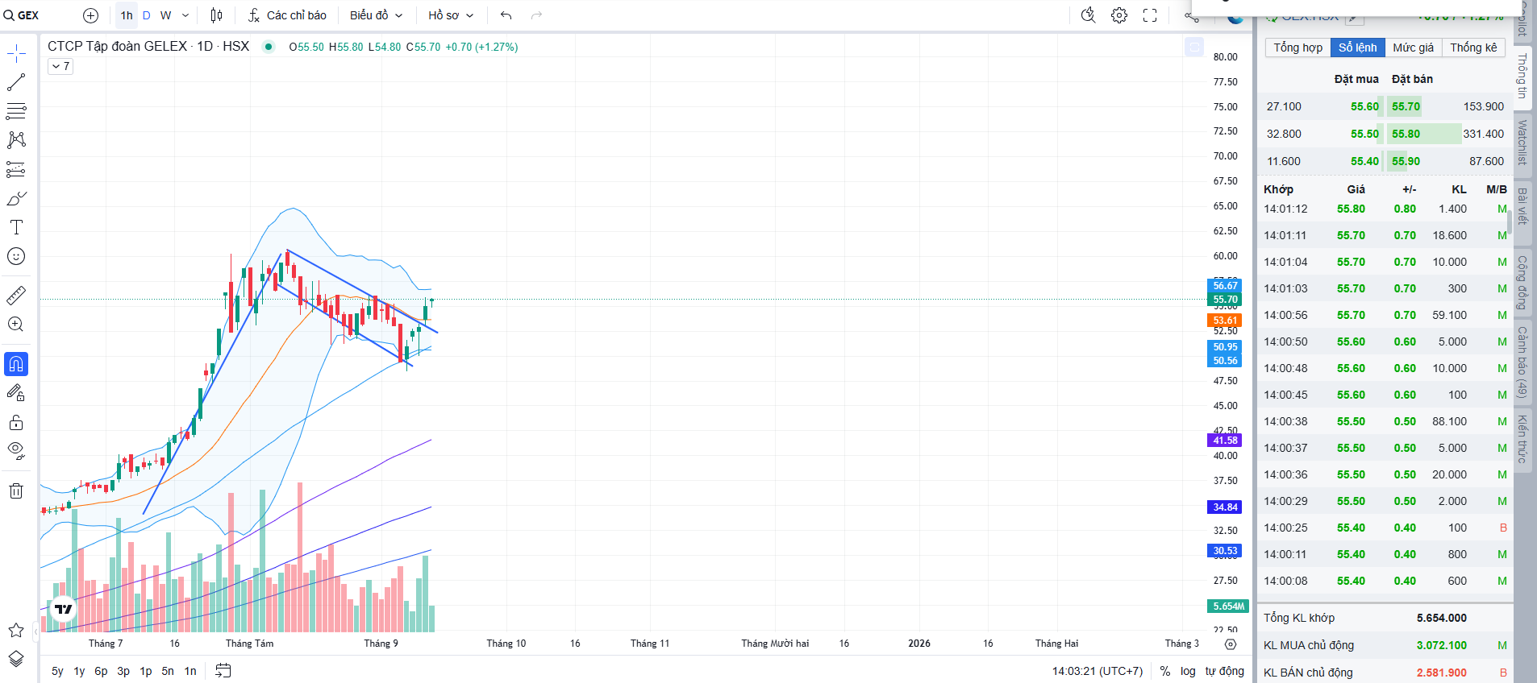Activate the ruler measure tool
The image size is (1537, 683).
click(16, 296)
